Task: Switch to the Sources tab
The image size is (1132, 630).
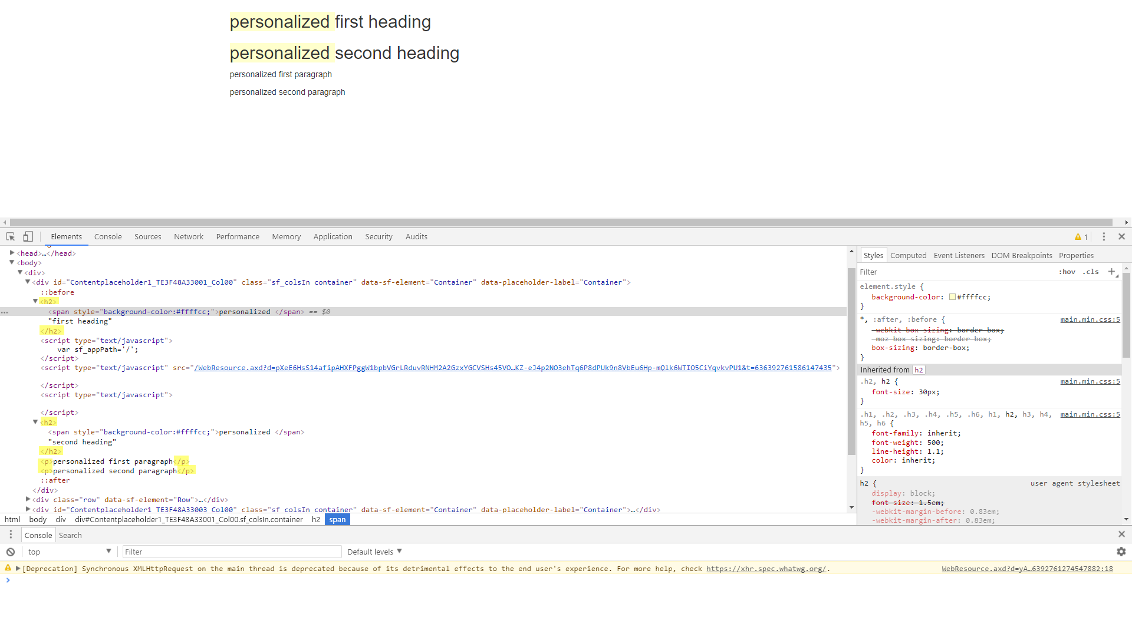Action: [147, 236]
